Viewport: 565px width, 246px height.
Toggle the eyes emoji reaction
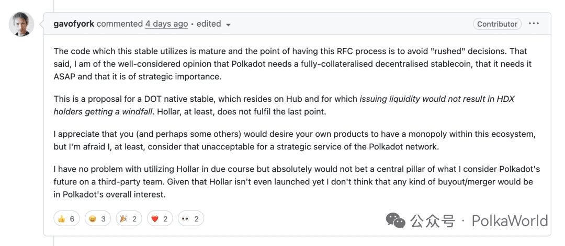pyautogui.click(x=190, y=219)
